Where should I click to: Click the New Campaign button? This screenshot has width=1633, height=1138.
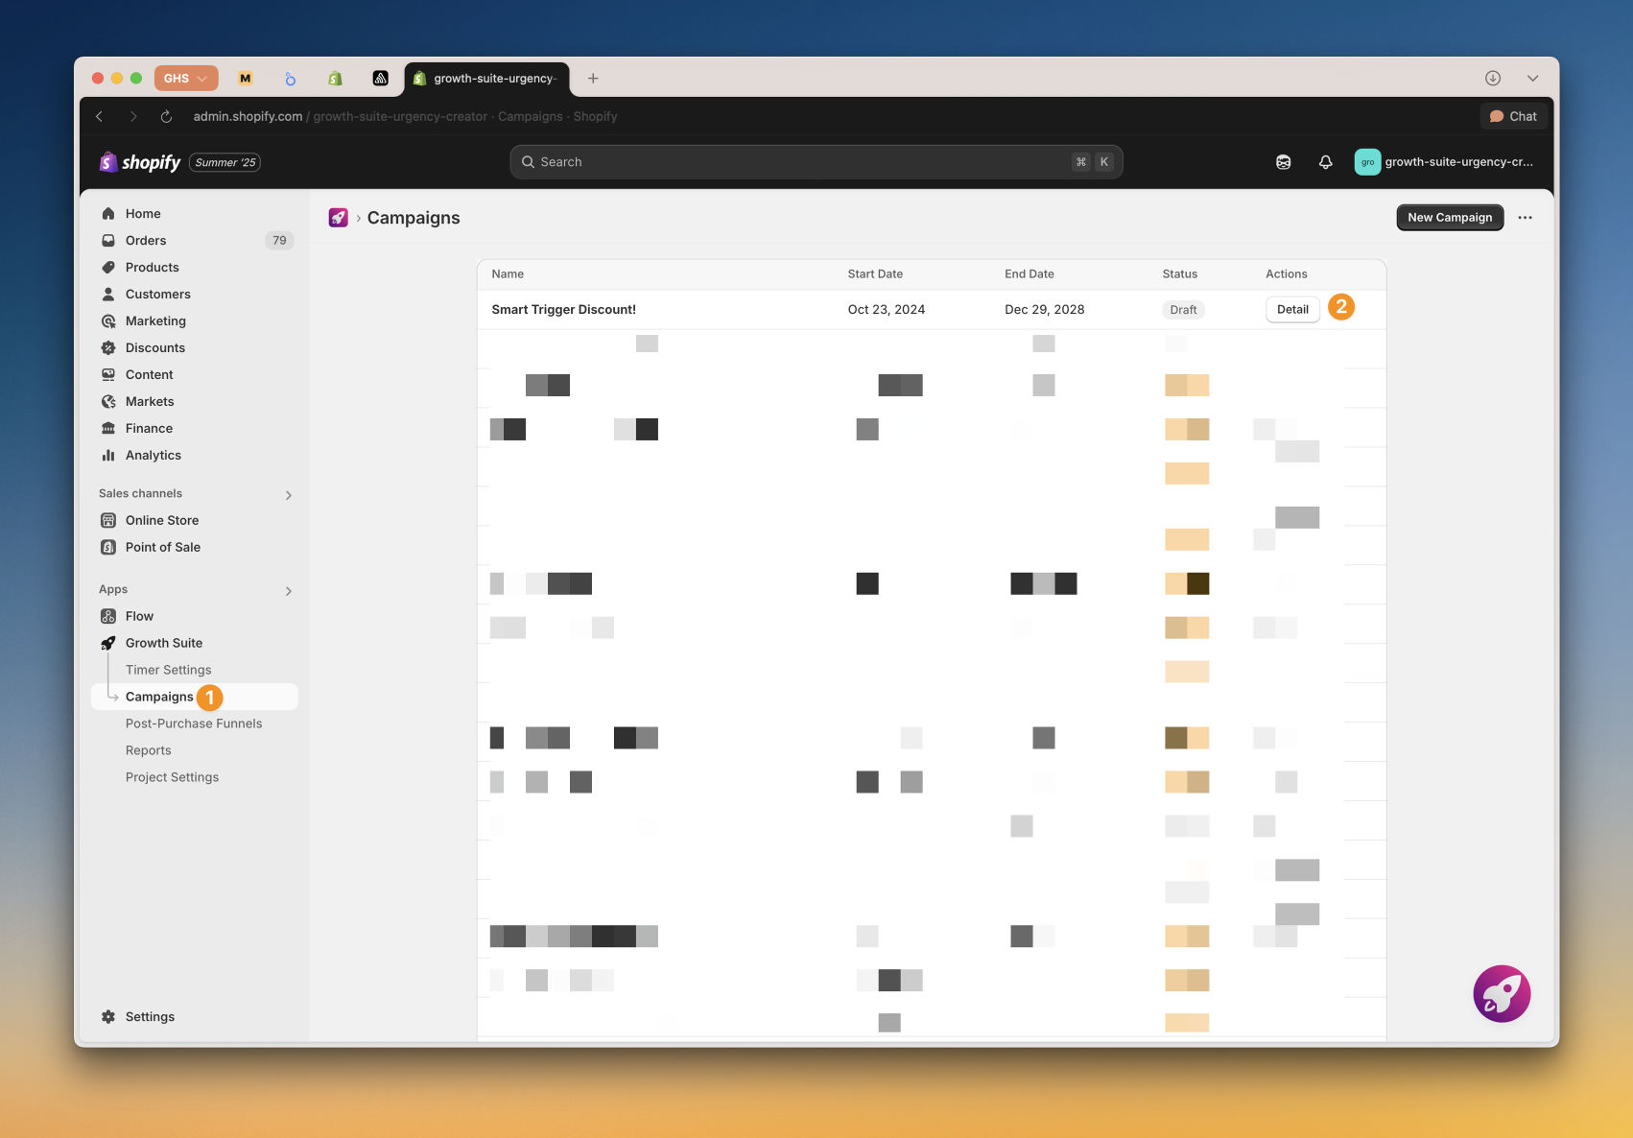tap(1449, 218)
